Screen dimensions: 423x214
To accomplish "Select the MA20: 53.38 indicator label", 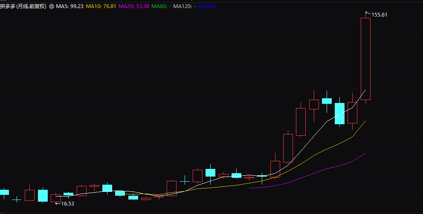I will pyautogui.click(x=134, y=6).
